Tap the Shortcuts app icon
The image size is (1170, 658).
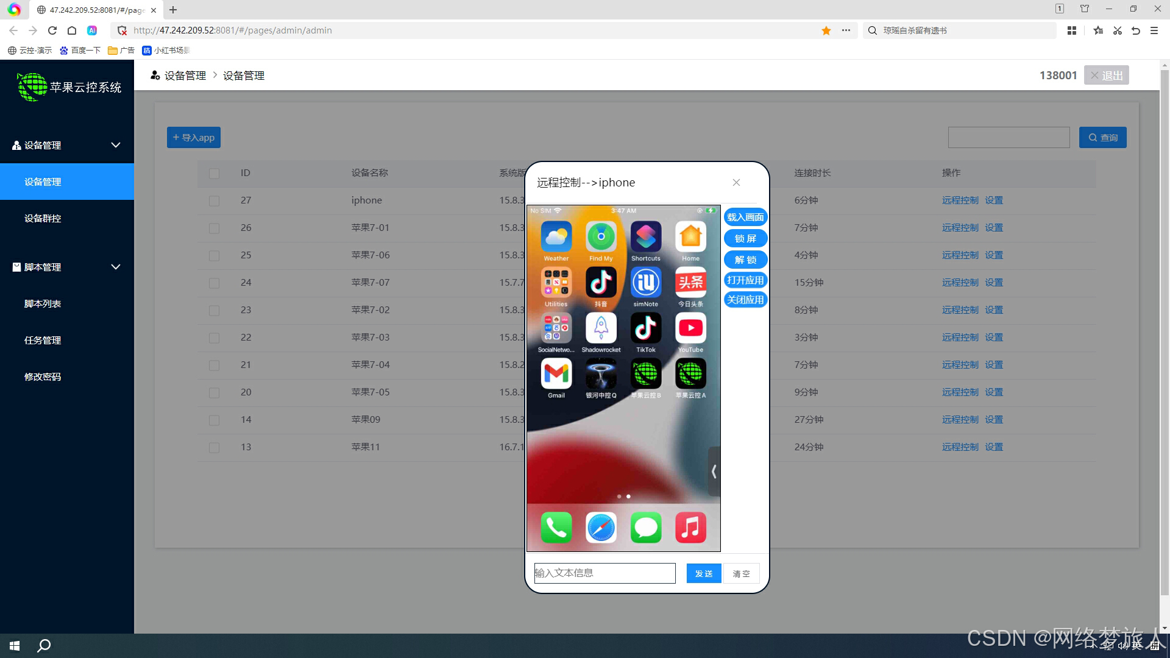pyautogui.click(x=645, y=237)
